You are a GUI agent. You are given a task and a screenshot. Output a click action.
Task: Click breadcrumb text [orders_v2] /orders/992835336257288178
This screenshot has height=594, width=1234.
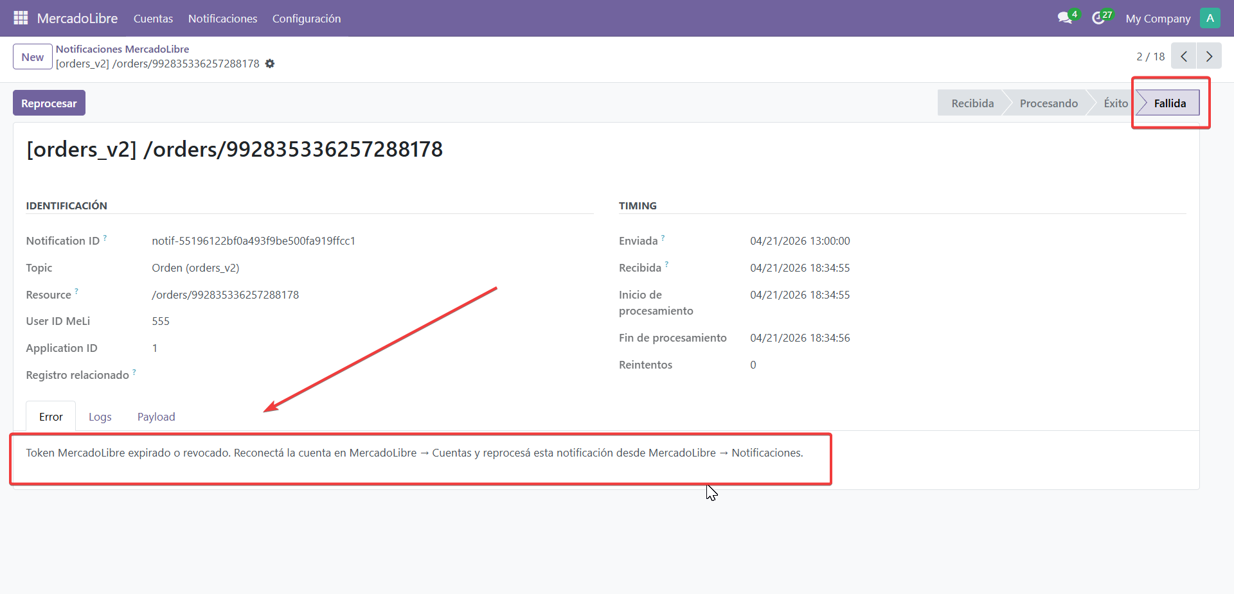(x=157, y=64)
